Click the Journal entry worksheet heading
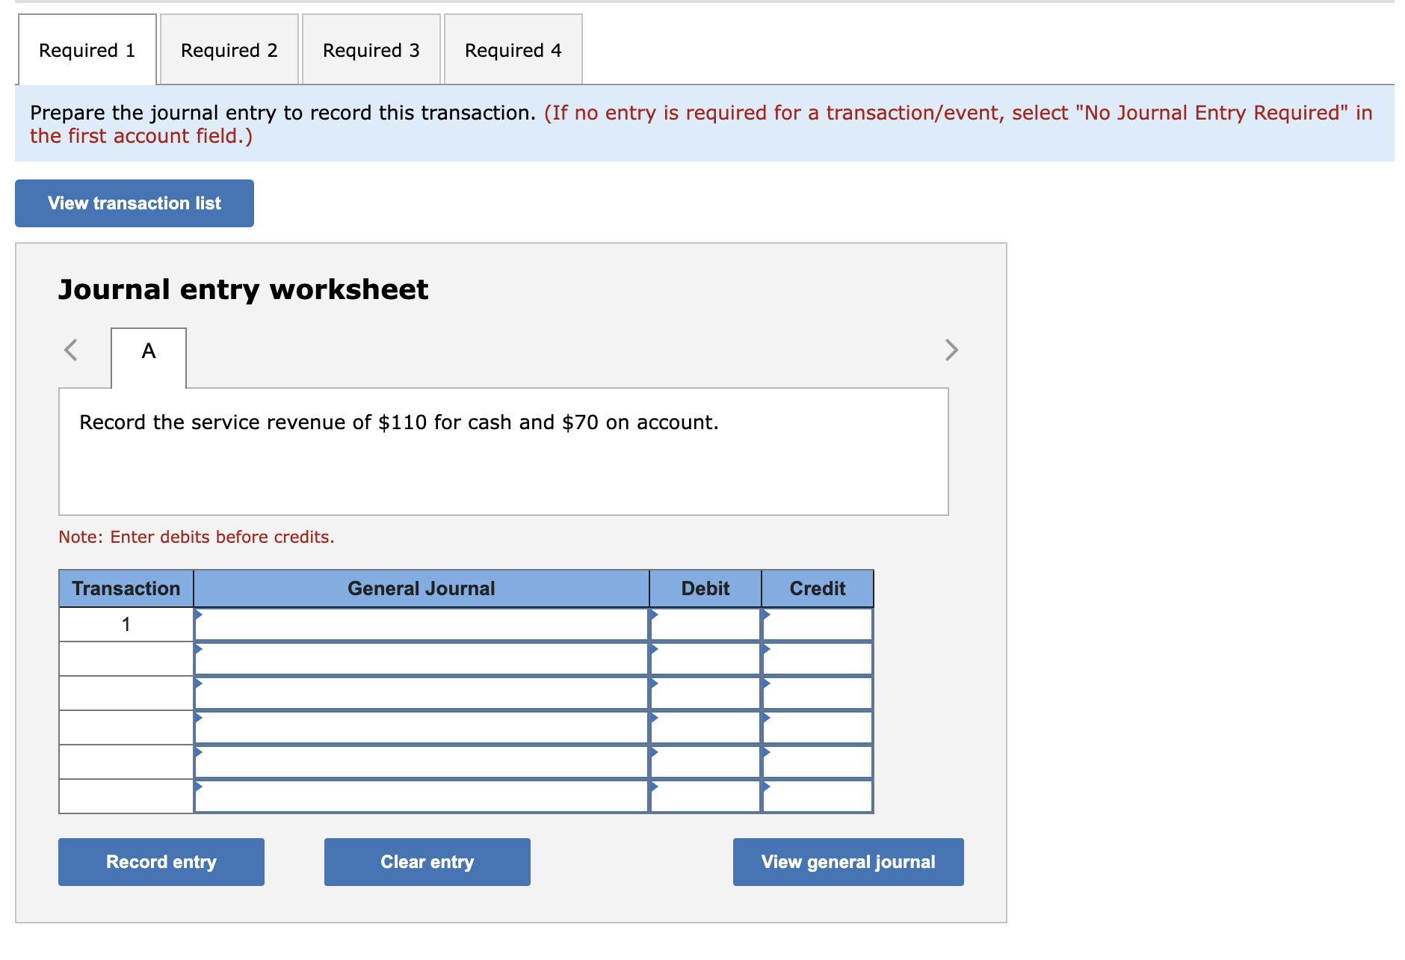The height and width of the screenshot is (960, 1405). click(x=244, y=289)
